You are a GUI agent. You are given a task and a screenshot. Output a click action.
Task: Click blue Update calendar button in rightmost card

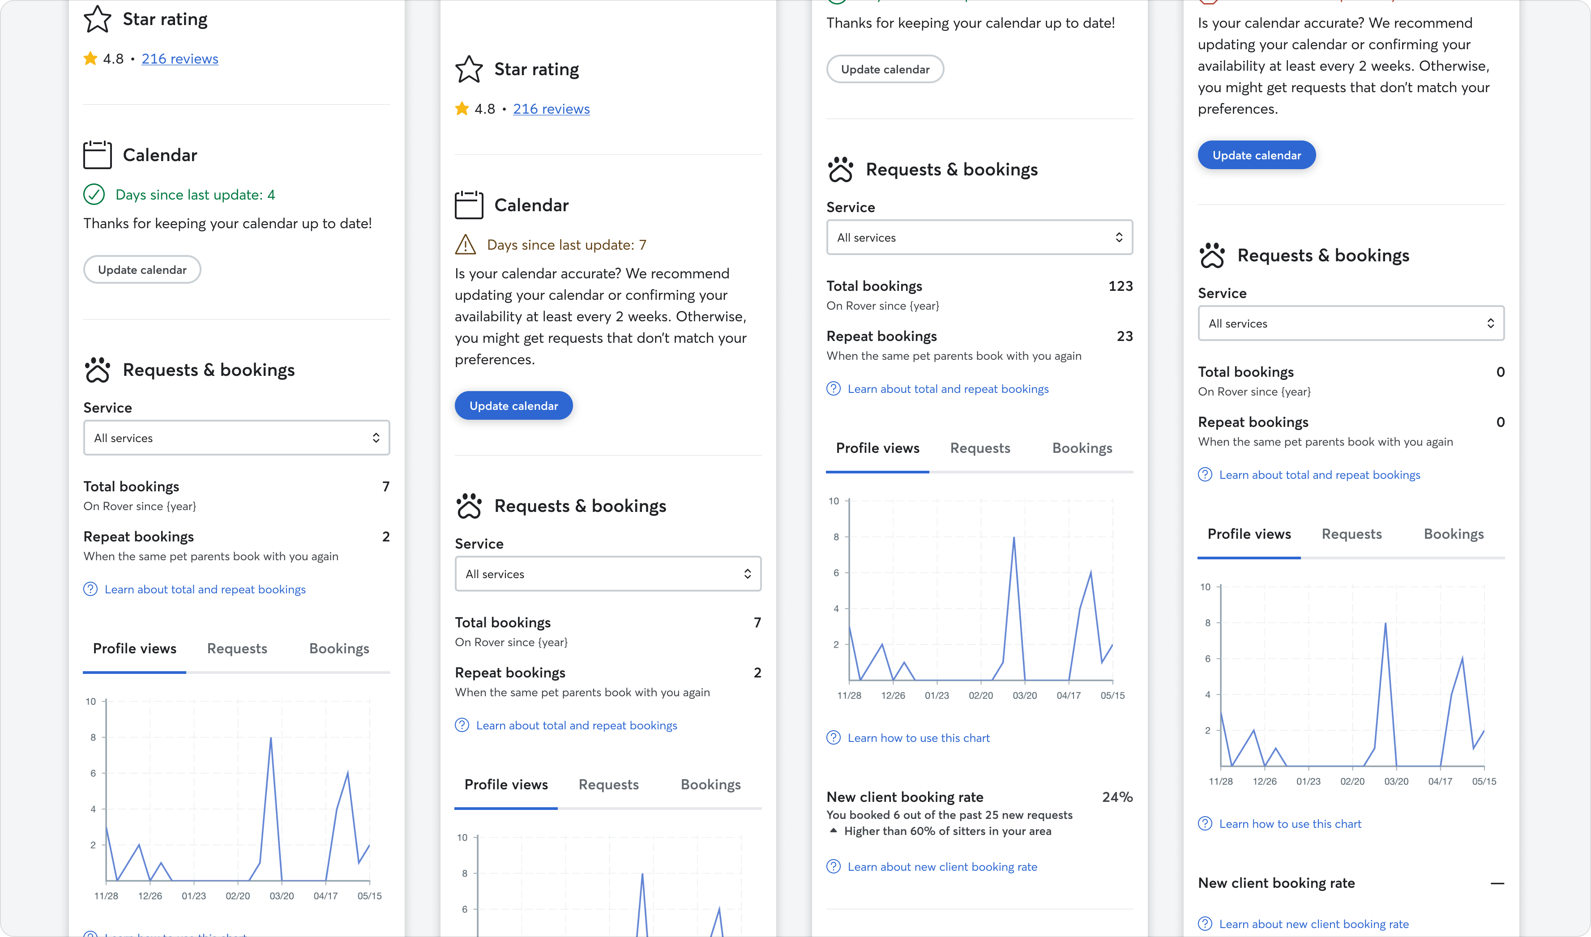tap(1256, 155)
